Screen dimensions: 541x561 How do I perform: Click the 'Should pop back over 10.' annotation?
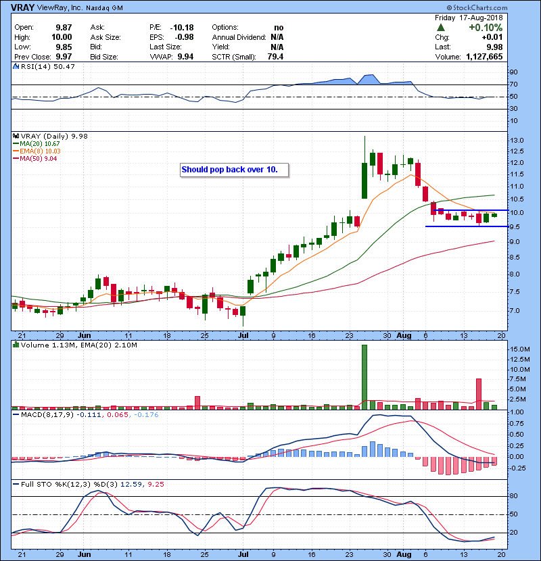click(x=234, y=170)
